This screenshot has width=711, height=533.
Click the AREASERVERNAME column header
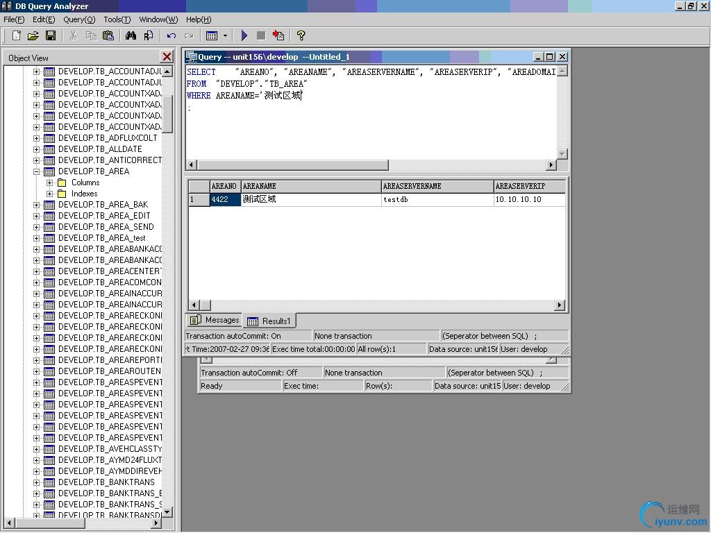(x=437, y=186)
